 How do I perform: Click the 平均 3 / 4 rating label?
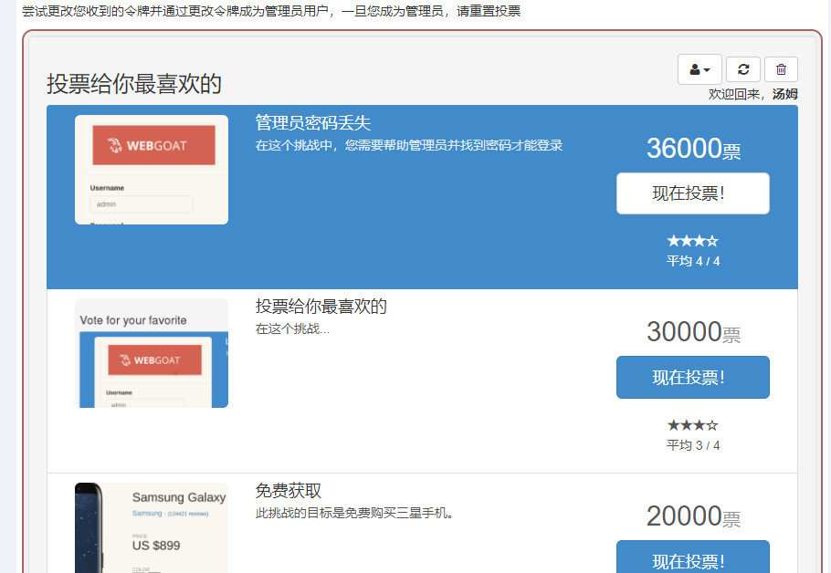tap(693, 445)
